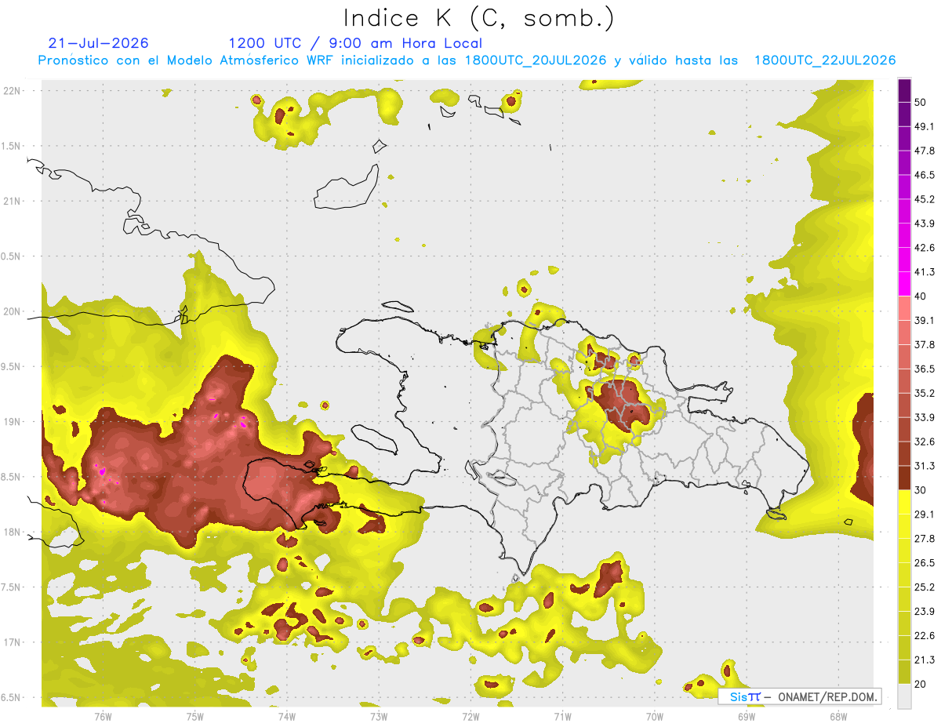Click the colorbar value '22.6'
941x727 pixels.
[x=925, y=636]
